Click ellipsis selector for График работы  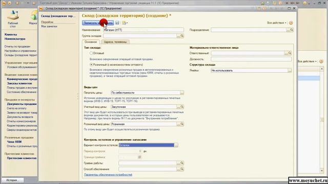pos(178,163)
